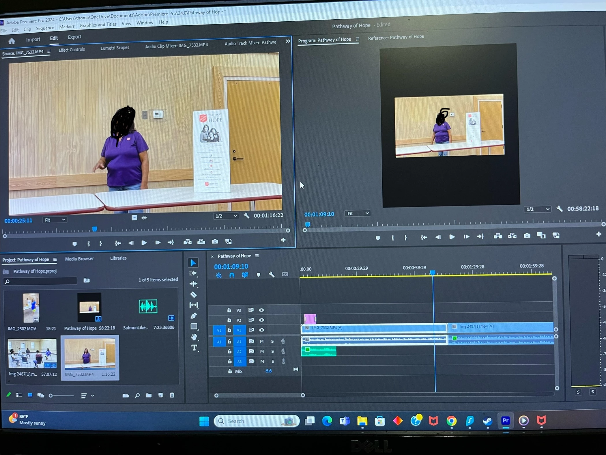Select the IMG_2502.MOV thumbnail in Project panel
This screenshot has height=455, width=606.
tap(31, 308)
